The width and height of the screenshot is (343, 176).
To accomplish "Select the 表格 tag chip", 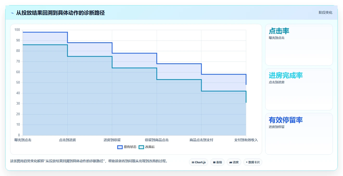I will (217, 162).
